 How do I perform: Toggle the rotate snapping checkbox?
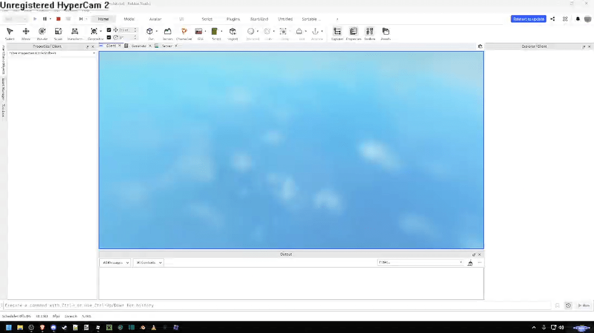108,38
